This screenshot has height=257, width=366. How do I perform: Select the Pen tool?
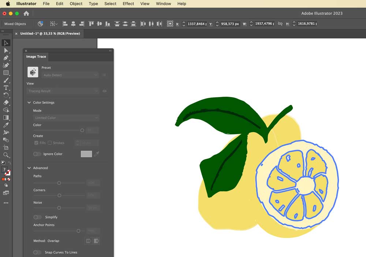click(6, 58)
